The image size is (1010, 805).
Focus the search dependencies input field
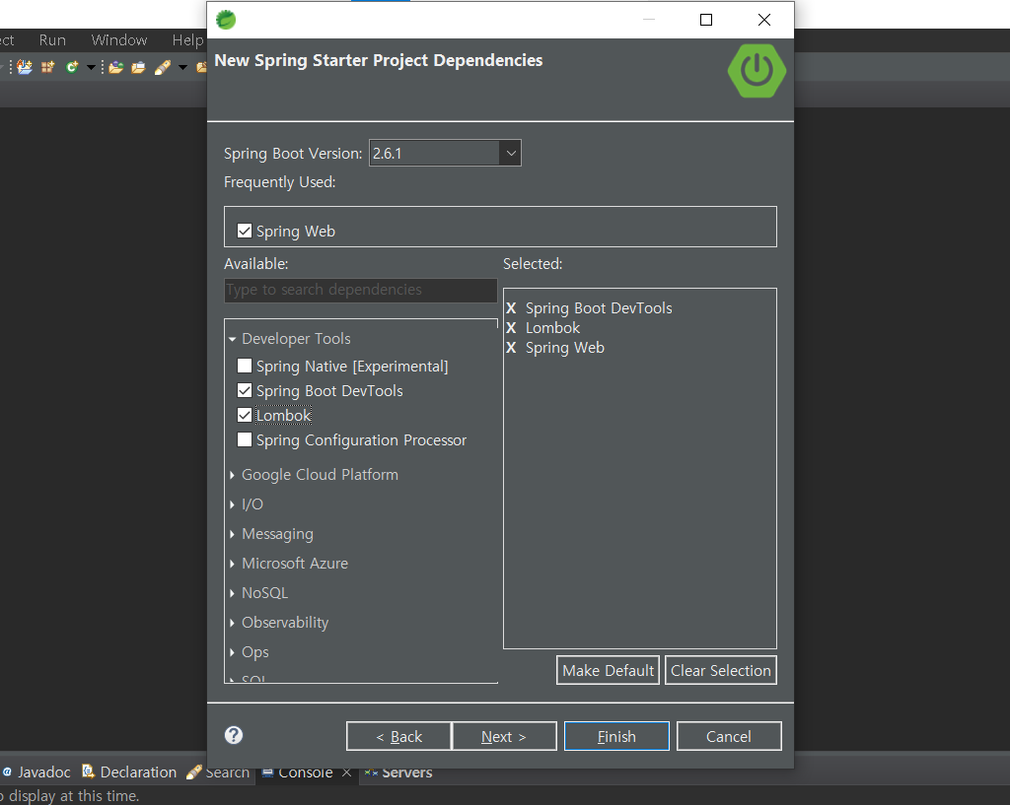[x=361, y=291]
